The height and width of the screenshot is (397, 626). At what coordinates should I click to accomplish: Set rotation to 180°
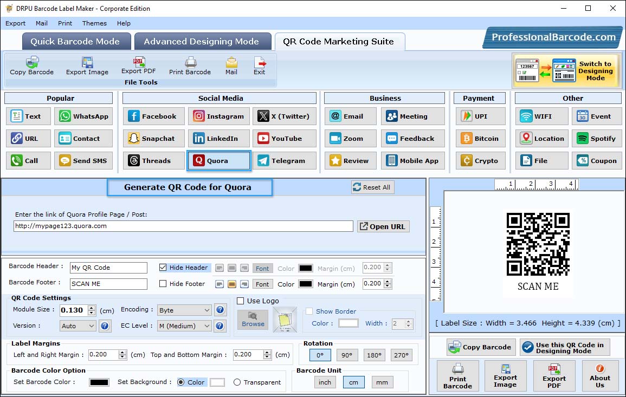point(374,355)
